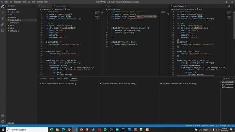Click the Ln, Col position in status bar
235x132 pixels.
(192, 126)
